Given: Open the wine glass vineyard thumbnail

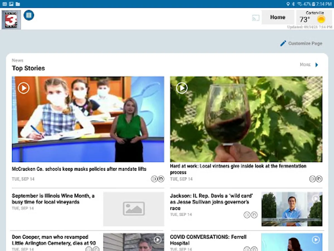Looking at the screenshot, I should click(x=246, y=119).
